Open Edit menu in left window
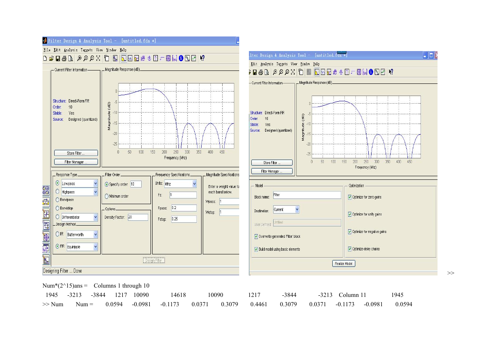The width and height of the screenshot is (497, 352). pyautogui.click(x=57, y=50)
